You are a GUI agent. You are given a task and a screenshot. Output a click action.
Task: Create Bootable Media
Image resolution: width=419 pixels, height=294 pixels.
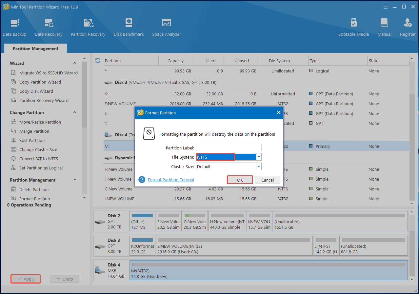(353, 27)
